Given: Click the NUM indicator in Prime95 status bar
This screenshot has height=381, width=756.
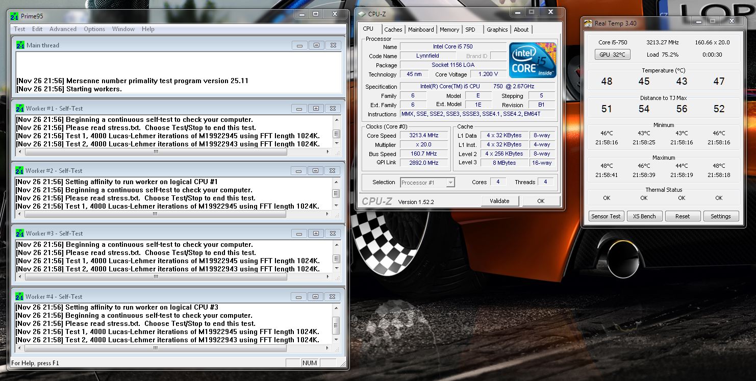Looking at the screenshot, I should 310,363.
